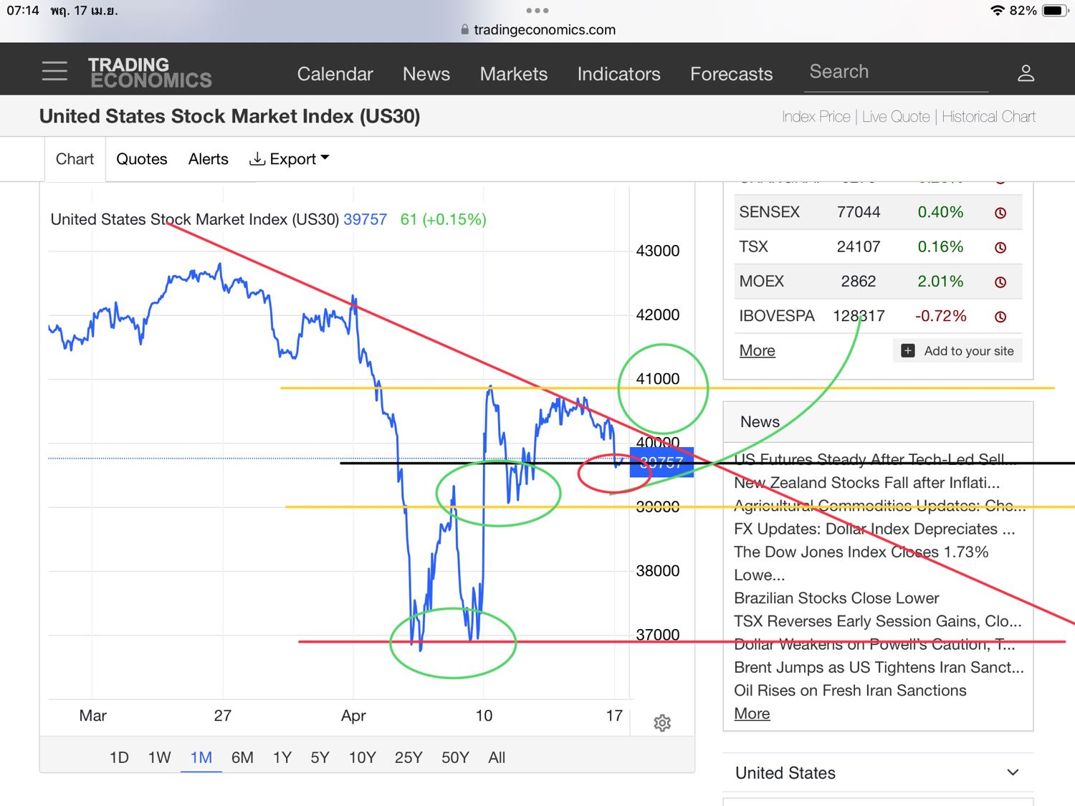The height and width of the screenshot is (806, 1075).
Task: Tap the three-dot multitasking icon
Action: point(537,11)
